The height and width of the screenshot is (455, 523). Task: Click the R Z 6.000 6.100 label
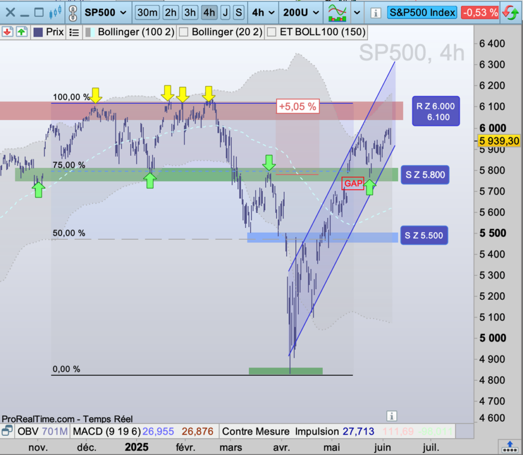click(x=436, y=111)
